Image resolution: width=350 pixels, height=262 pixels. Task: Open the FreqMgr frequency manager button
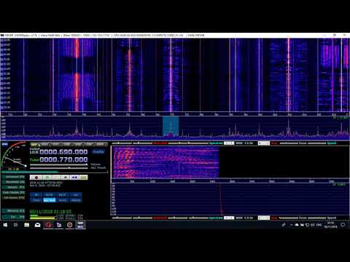tap(98, 152)
